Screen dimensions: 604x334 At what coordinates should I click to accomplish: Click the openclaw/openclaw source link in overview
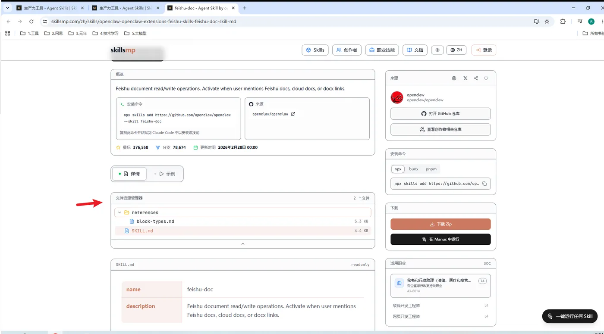pyautogui.click(x=271, y=114)
